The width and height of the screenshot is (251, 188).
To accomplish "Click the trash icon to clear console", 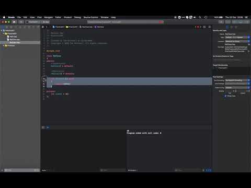I will coord(203,170).
